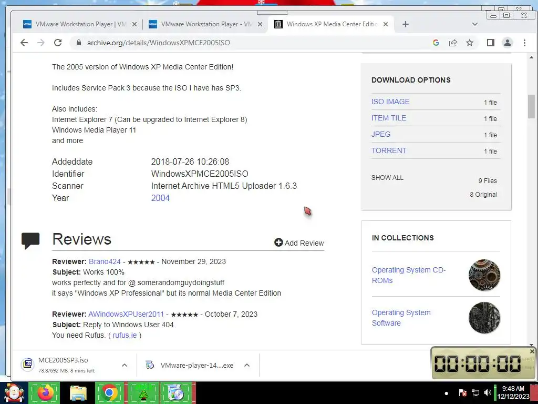The height and width of the screenshot is (404, 538).
Task: Click the Google icon in address bar
Action: (436, 43)
